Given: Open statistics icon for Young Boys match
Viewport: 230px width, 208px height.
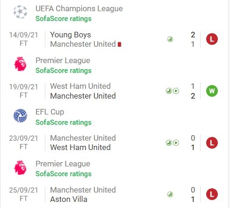Looking at the screenshot, I should [170, 39].
